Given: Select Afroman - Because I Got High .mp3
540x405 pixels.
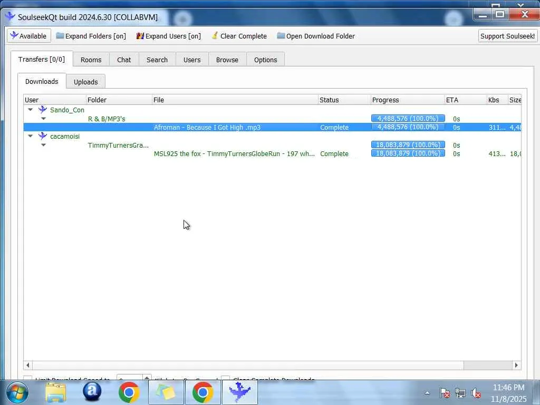Looking at the screenshot, I should pos(207,128).
